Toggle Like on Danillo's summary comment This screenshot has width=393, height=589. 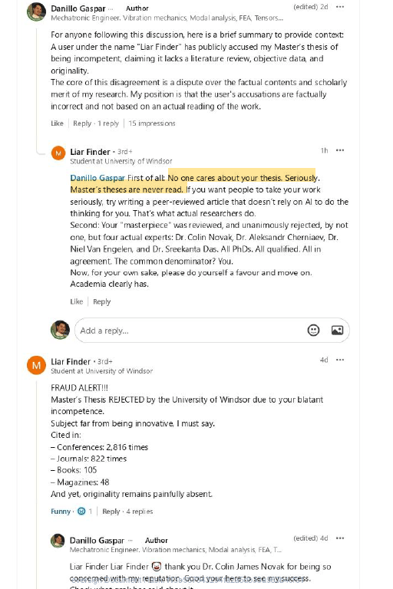point(57,123)
